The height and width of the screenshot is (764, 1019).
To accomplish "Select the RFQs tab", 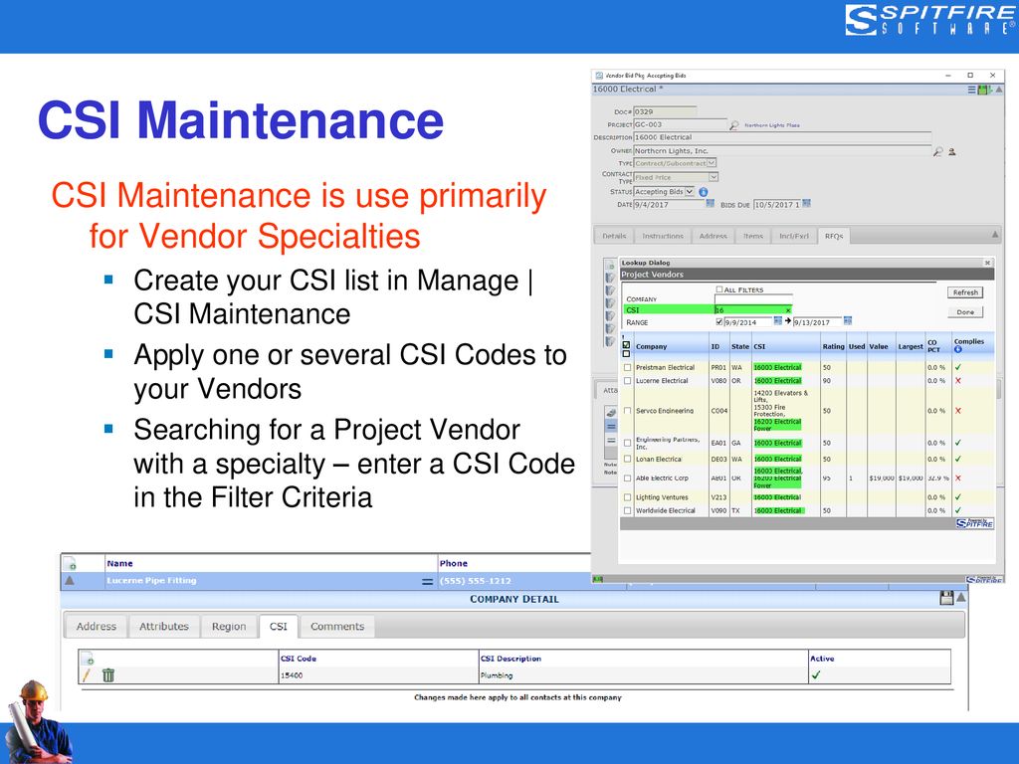I will tap(834, 236).
